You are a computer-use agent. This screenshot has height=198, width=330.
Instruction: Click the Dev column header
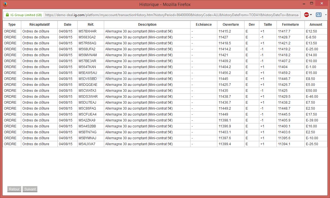click(252, 25)
